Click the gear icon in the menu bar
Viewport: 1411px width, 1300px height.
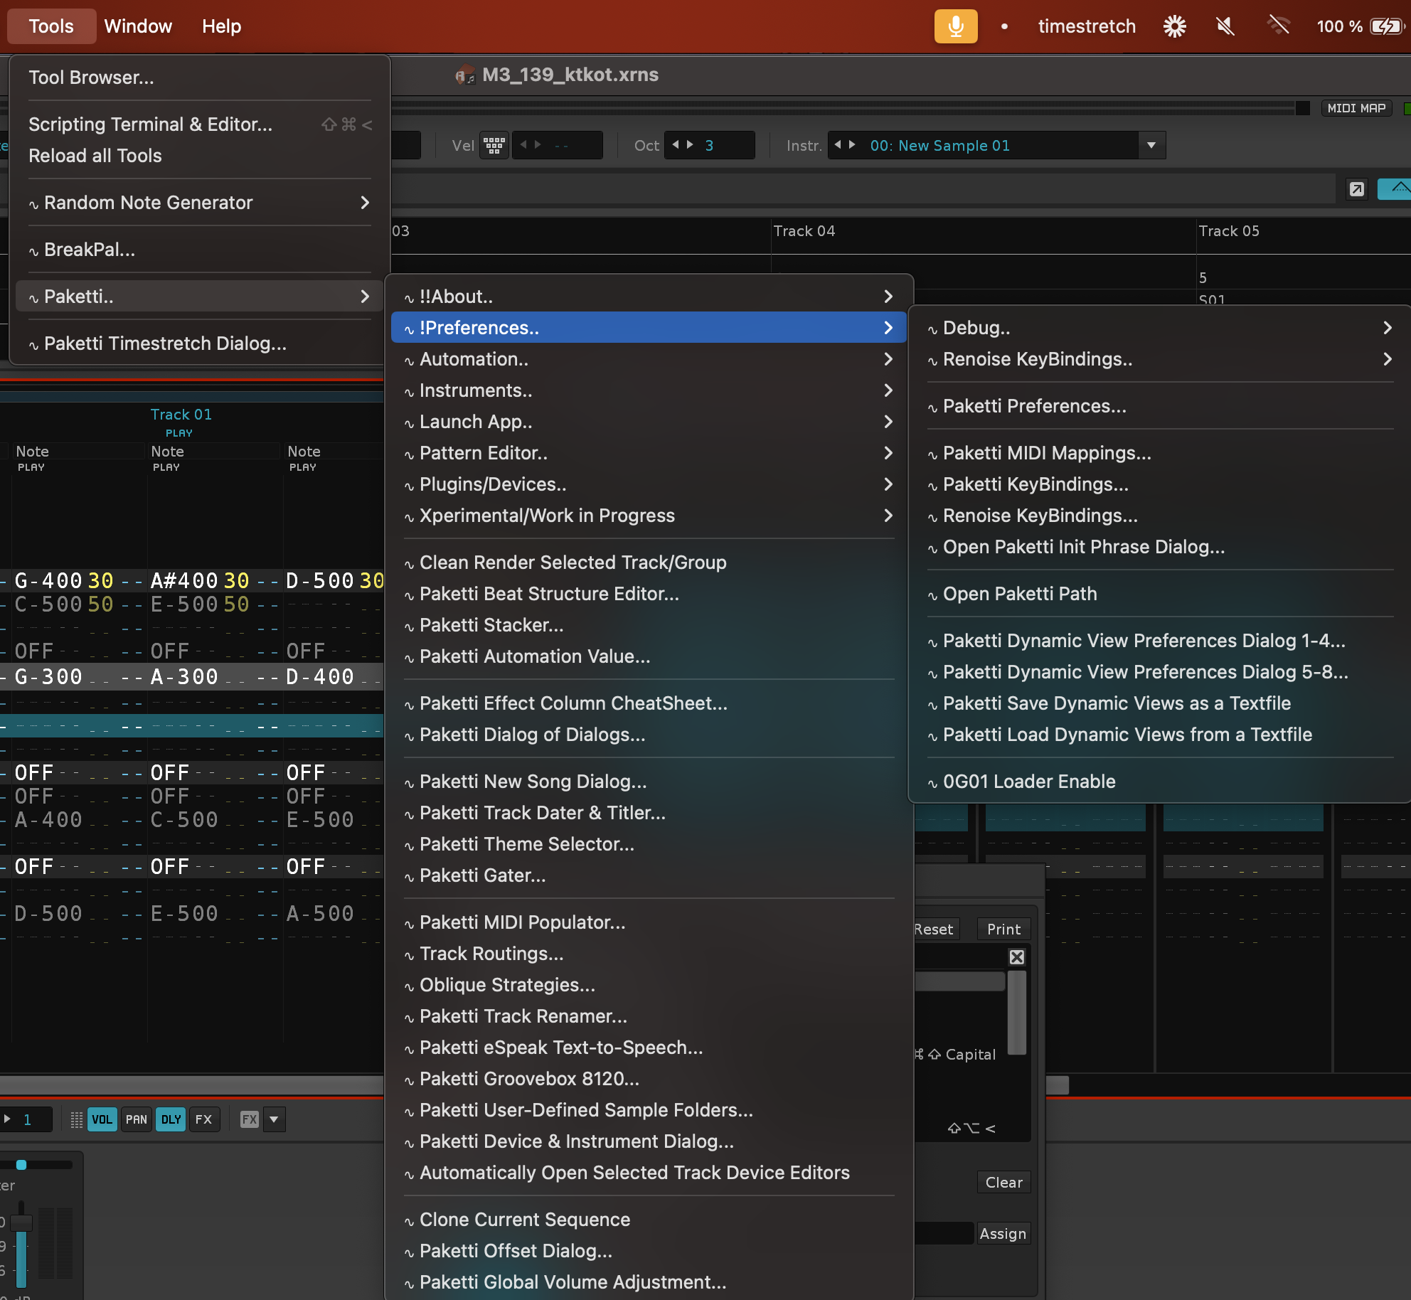(1174, 26)
